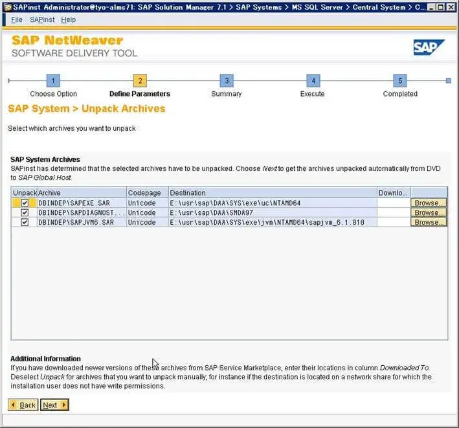Select the DBINDEP\SAPDIAGNOST archive cell
This screenshot has width=459, height=428.
pos(82,212)
